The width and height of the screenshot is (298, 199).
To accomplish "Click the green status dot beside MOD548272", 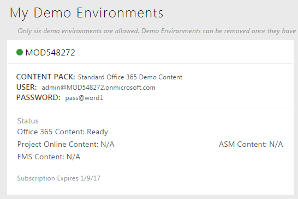I will (20, 52).
